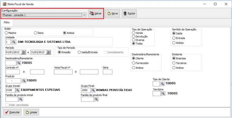Viewport: 232px width, 118px height.
Task: Click the Grupo Inicial field with 0100
Action: (x=10, y=90)
